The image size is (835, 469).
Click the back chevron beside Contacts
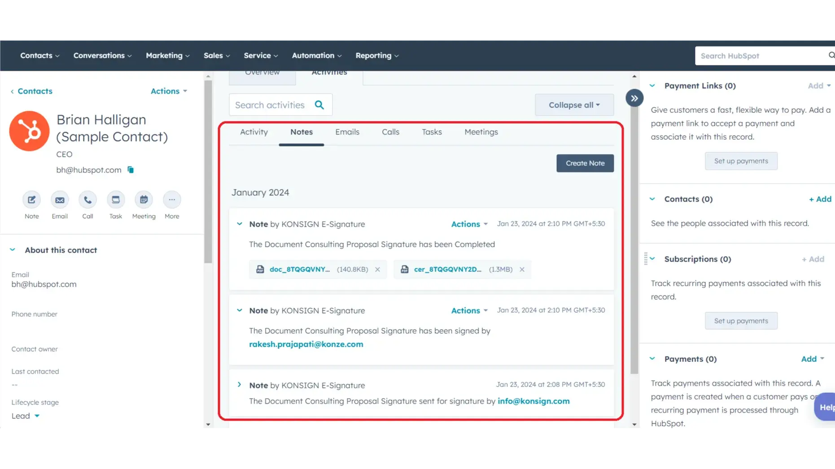pos(12,91)
